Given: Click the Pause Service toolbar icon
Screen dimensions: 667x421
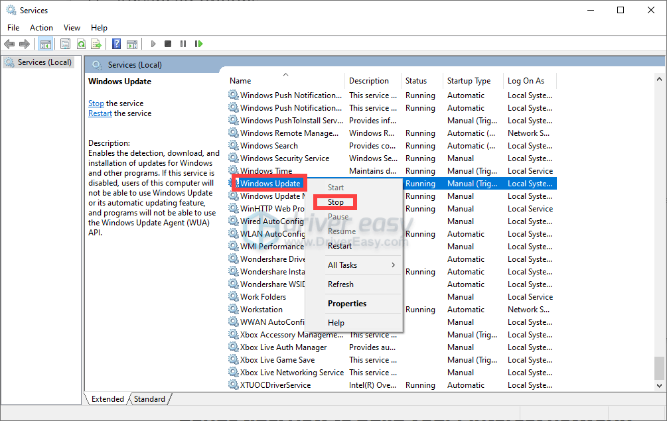Looking at the screenshot, I should point(183,44).
